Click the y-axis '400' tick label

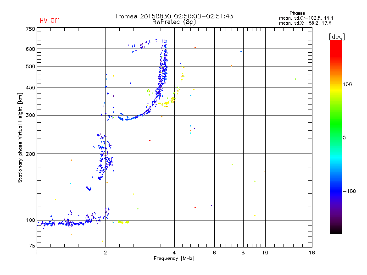[30, 88]
